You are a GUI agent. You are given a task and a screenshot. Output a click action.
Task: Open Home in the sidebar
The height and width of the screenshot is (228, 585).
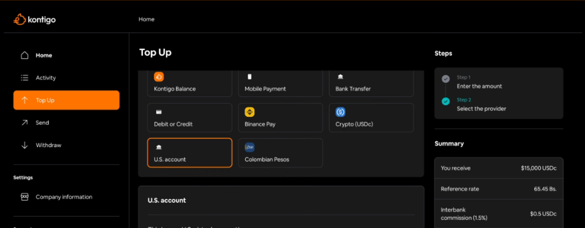click(x=43, y=55)
